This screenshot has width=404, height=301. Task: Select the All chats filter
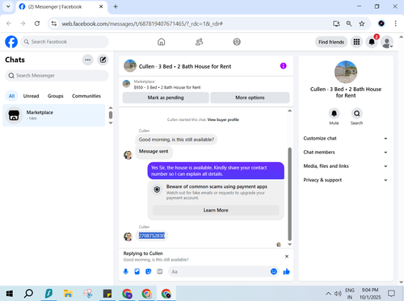(x=11, y=96)
